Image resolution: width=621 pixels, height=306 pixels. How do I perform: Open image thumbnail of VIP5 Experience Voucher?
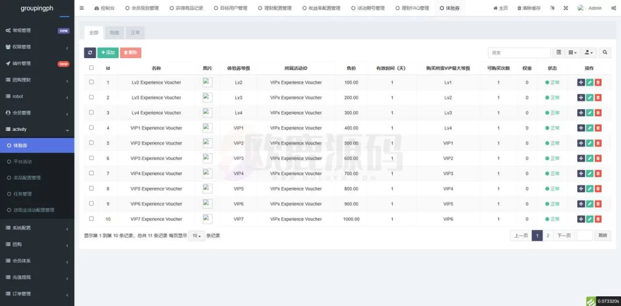click(207, 189)
